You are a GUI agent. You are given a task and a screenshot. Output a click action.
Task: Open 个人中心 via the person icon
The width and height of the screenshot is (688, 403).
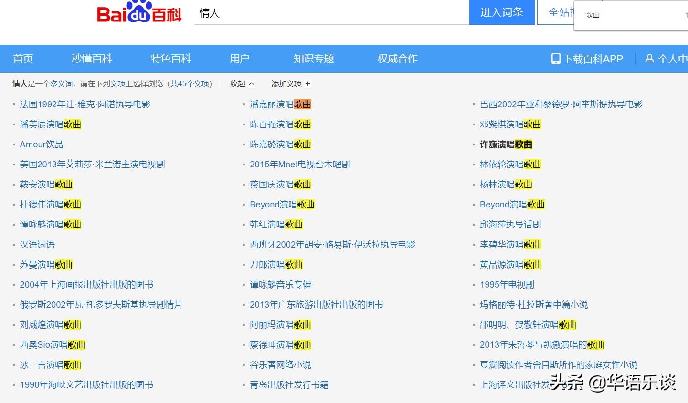pyautogui.click(x=650, y=59)
